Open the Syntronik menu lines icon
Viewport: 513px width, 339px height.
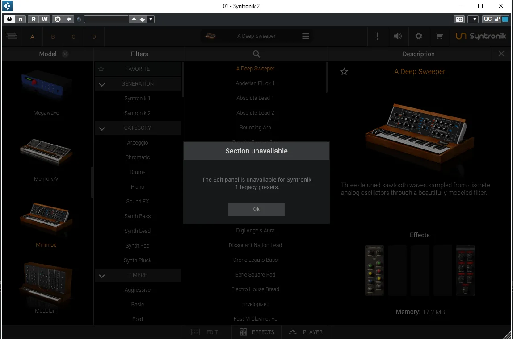click(12, 36)
